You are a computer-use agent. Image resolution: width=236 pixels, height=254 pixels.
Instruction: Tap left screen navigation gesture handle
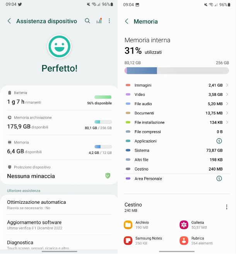[x=59, y=251]
